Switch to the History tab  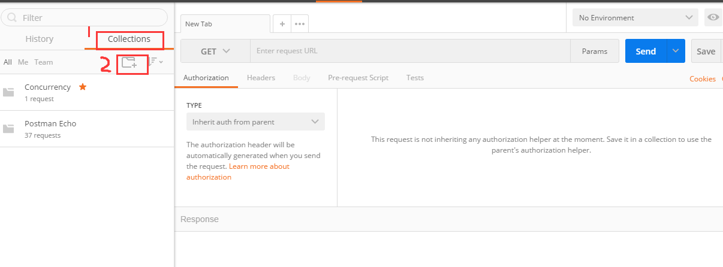40,39
